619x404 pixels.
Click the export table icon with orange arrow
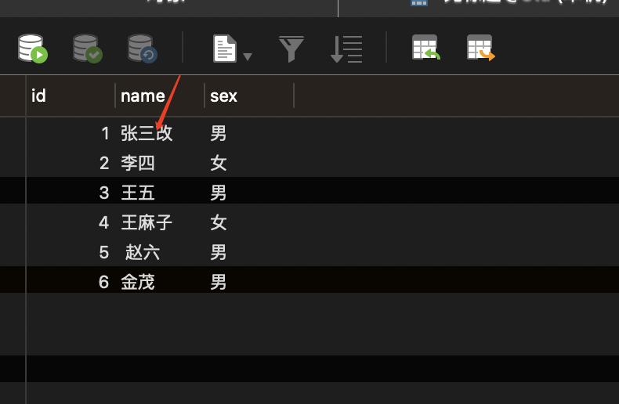point(480,48)
